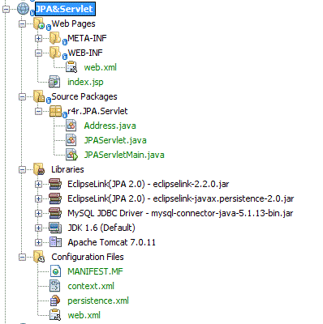
Task: Select the META-INF label
Action: (x=87, y=38)
